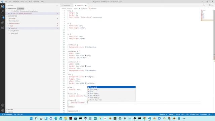Open the Search view in activity bar
Screen dimensions: 215x121
(x=3, y=11)
